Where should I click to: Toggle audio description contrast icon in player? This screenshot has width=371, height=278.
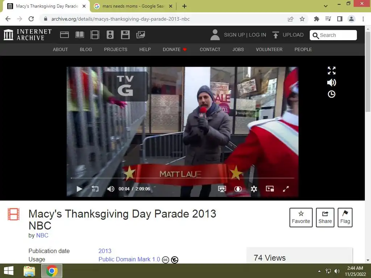coord(238,189)
